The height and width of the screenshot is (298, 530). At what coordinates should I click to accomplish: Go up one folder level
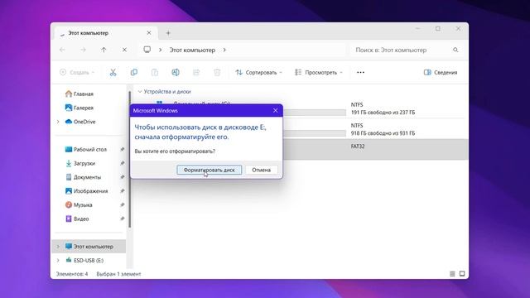[x=104, y=50]
